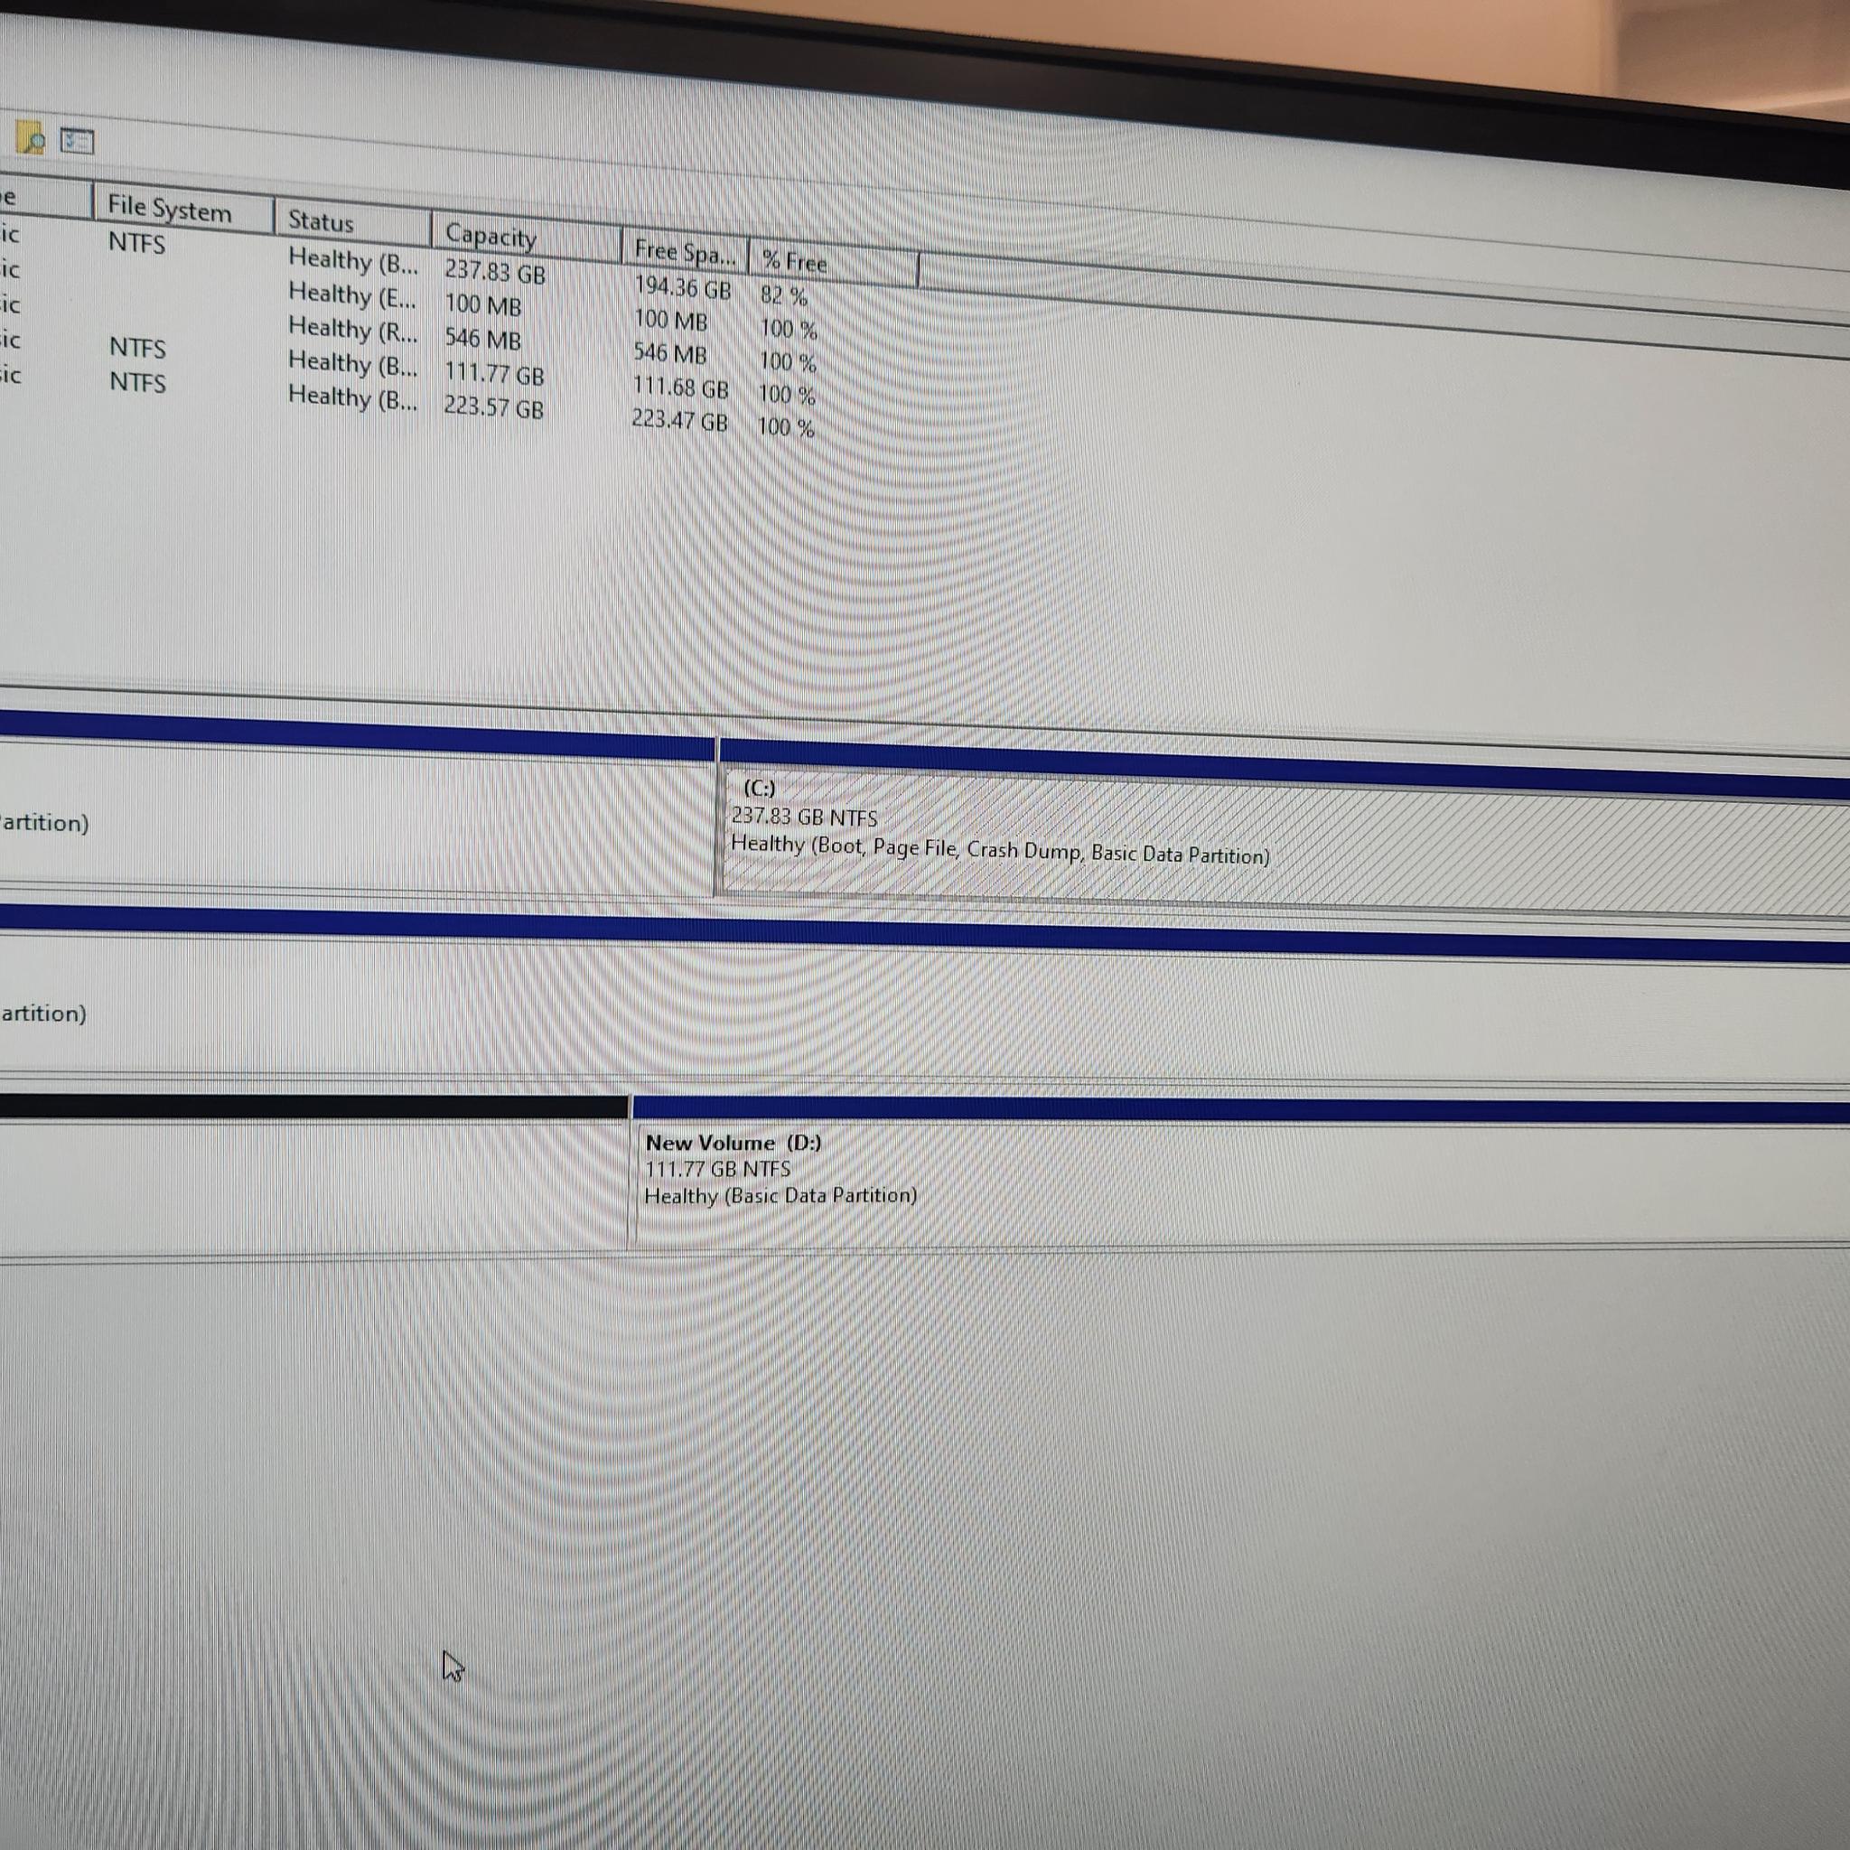Select the 223.57 GB capacity cell
Image resolution: width=1850 pixels, height=1850 pixels.
493,408
